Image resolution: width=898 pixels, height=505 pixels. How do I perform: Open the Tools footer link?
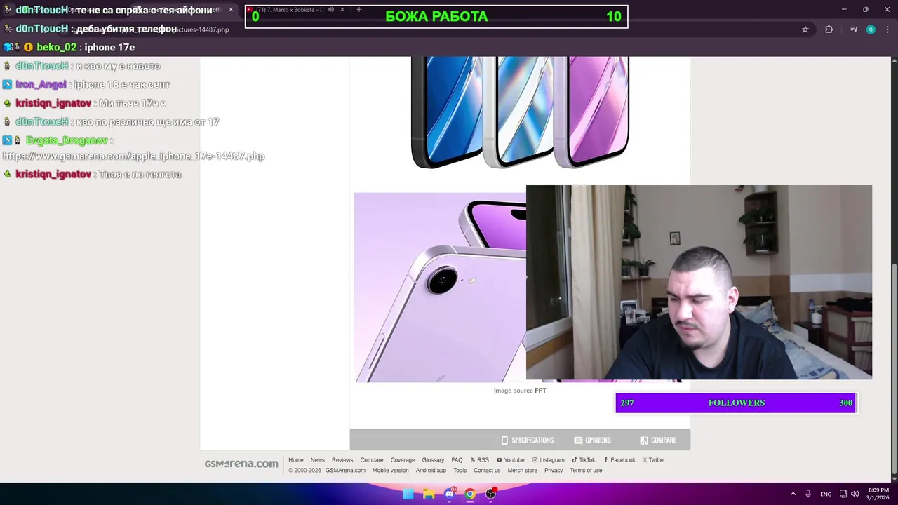click(x=460, y=471)
